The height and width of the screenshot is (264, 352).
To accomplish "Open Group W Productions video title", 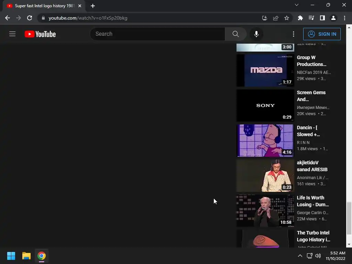I will [x=311, y=61].
